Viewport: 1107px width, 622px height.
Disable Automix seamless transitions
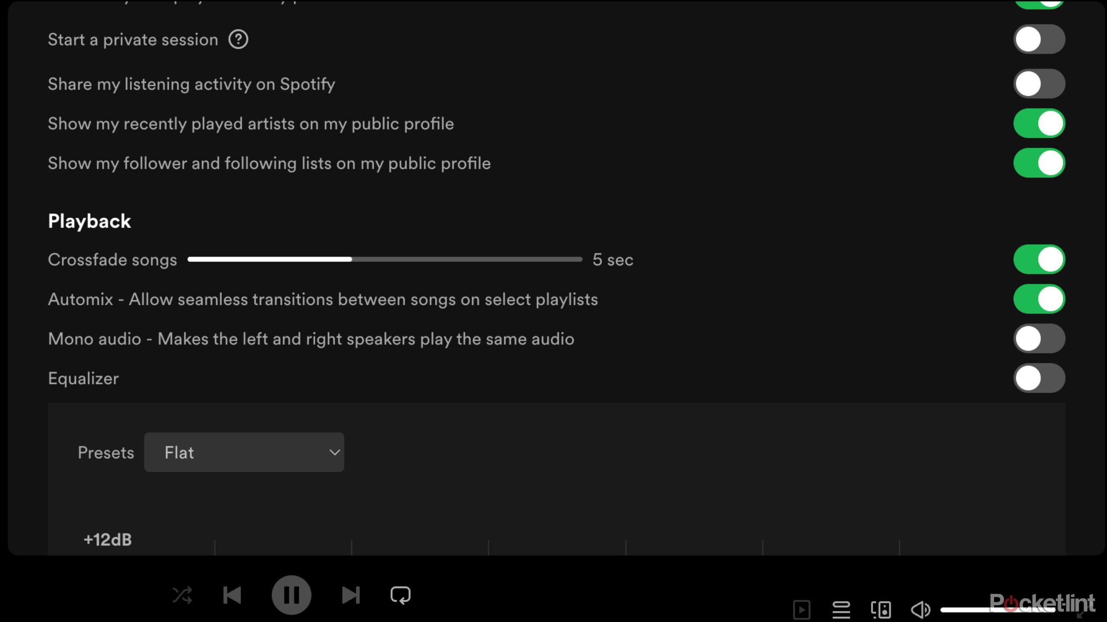tap(1039, 299)
